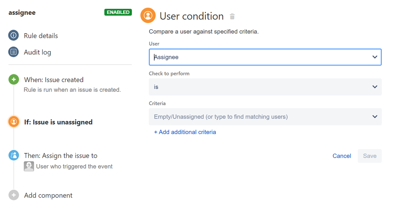Select 'If: Issue is unassigned' step
Image resolution: width=399 pixels, height=215 pixels.
click(58, 122)
